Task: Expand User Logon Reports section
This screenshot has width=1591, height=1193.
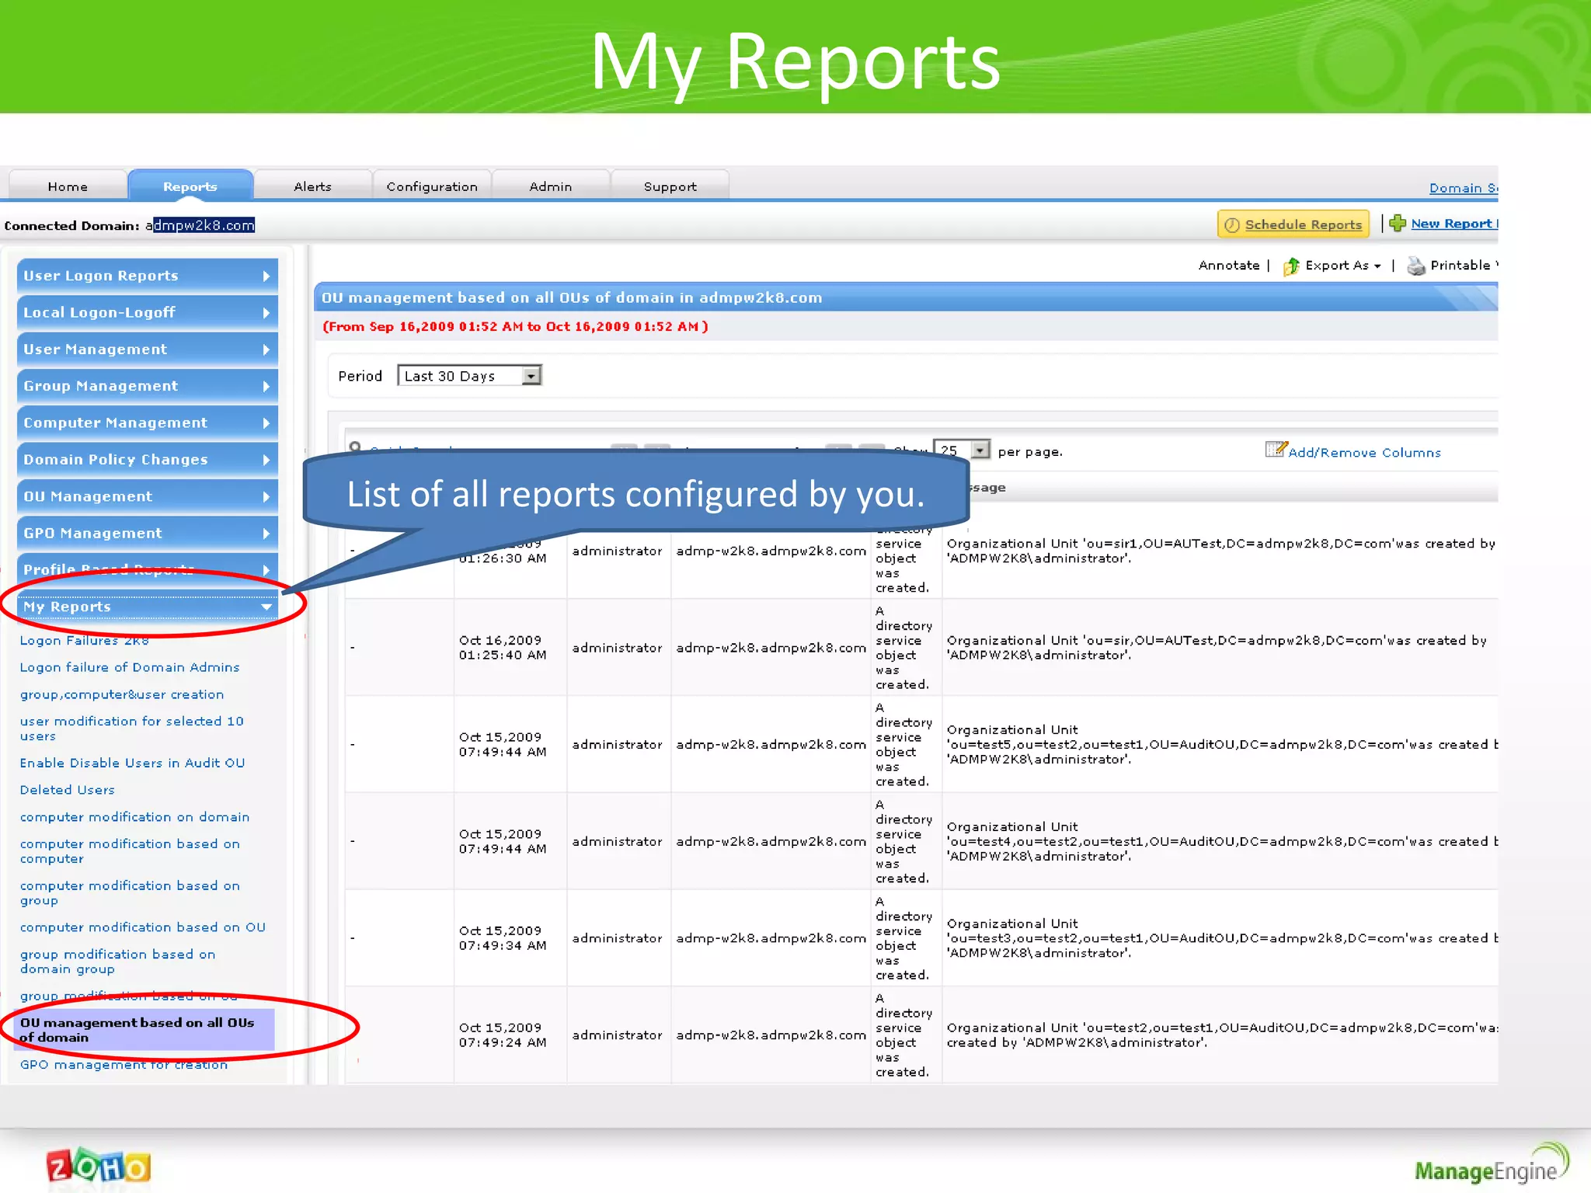Action: [148, 276]
